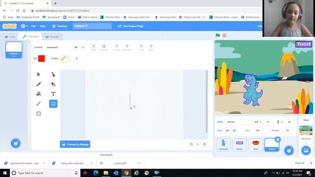Reset the paint canvas zoom
The height and width of the screenshot is (177, 315).
tap(198, 144)
